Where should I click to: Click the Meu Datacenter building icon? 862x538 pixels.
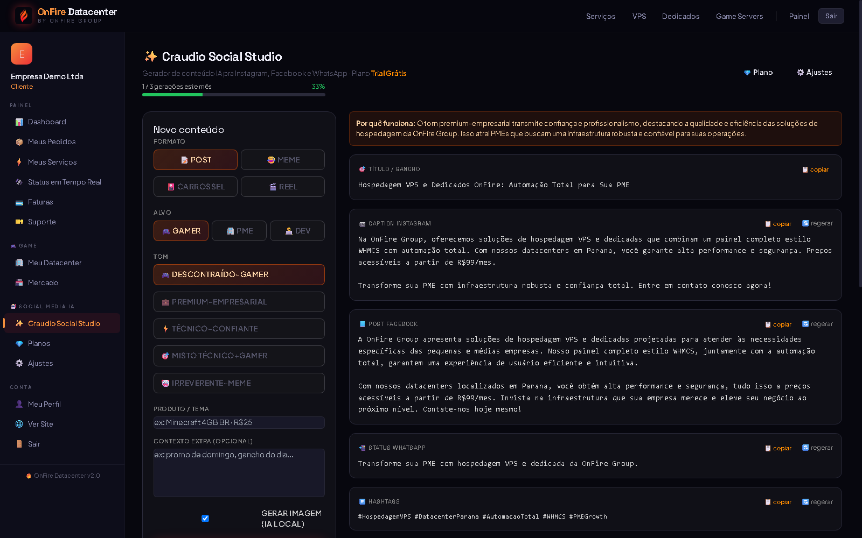coord(19,263)
